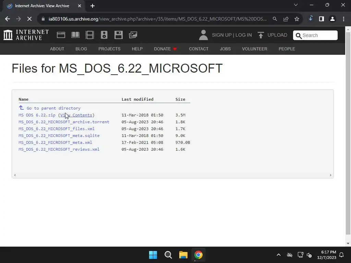Click the network display tray icon
The width and height of the screenshot is (351, 263).
[x=300, y=255]
